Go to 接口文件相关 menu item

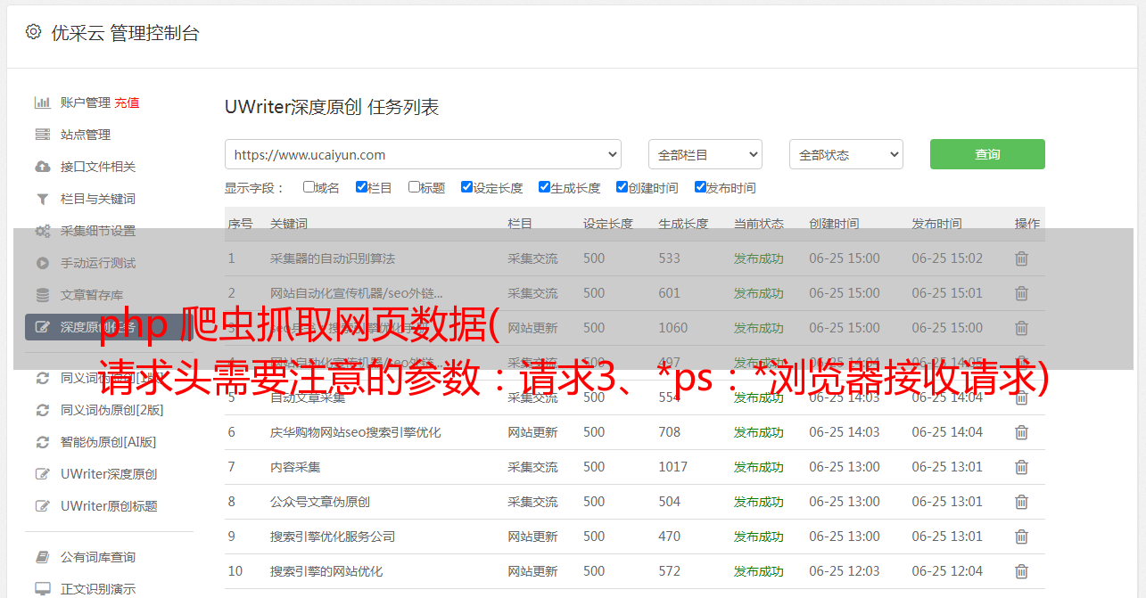pyautogui.click(x=98, y=167)
